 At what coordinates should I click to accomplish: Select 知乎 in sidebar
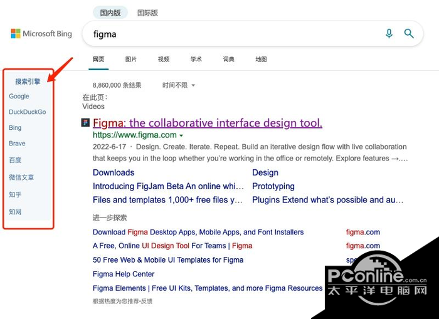coord(15,194)
